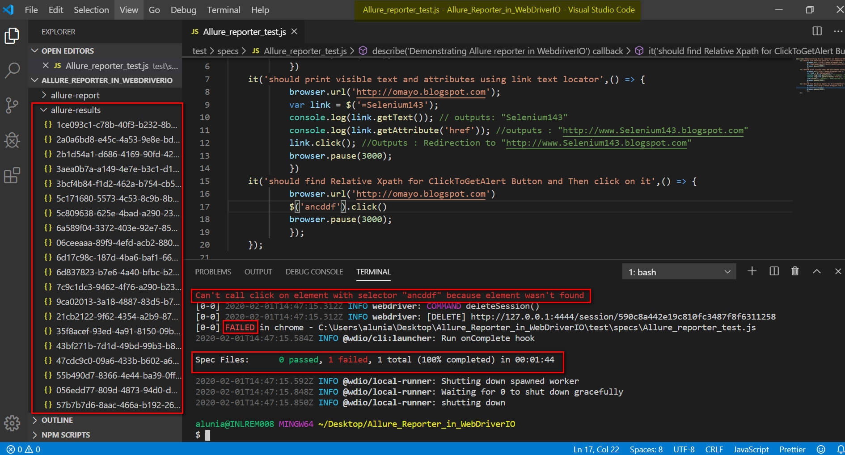Click the omayo.blogspot.com link on line 8
845x455 pixels.
(421, 92)
